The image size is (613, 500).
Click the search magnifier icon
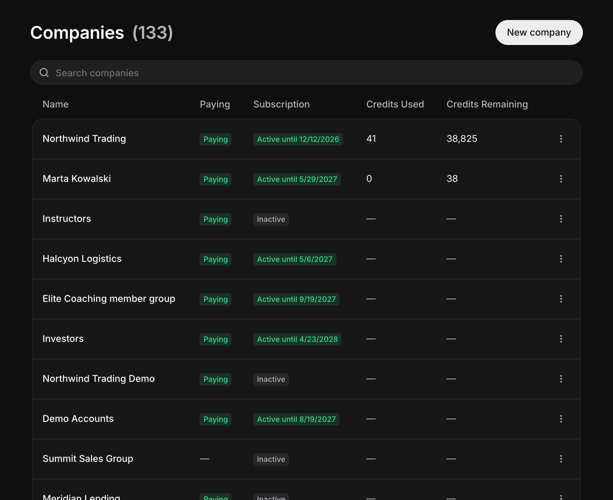click(x=44, y=72)
